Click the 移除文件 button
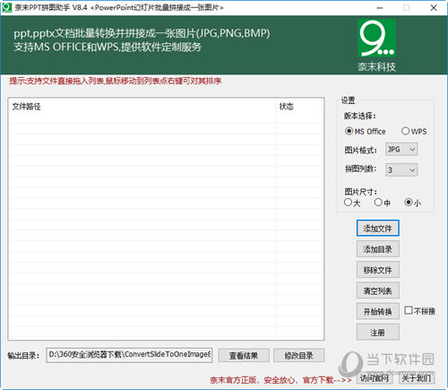 378,270
